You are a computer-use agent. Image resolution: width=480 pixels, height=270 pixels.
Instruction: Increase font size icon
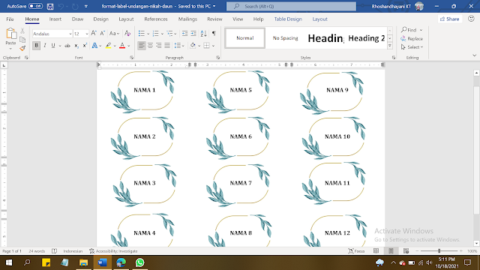(94, 33)
